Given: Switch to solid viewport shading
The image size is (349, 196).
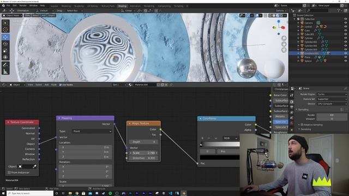Looking at the screenshot, I should point(274,16).
